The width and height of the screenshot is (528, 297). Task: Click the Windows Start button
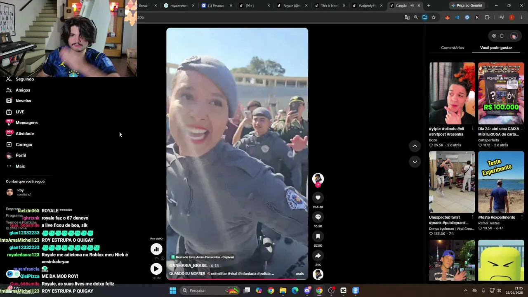[x=173, y=290]
